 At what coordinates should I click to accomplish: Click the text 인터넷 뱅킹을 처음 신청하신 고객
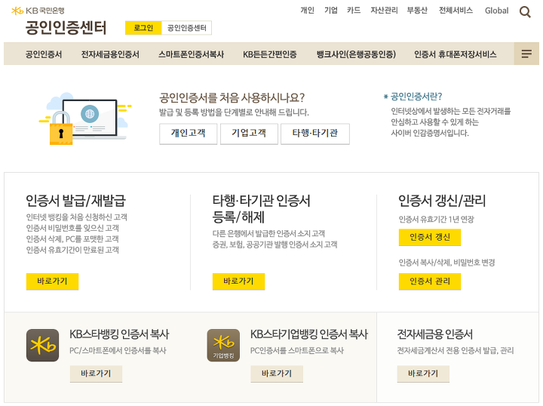tap(76, 217)
